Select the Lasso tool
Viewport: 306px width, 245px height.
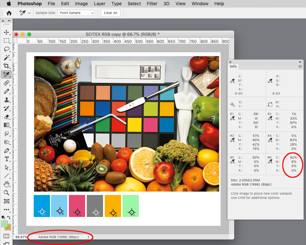[x=6, y=49]
